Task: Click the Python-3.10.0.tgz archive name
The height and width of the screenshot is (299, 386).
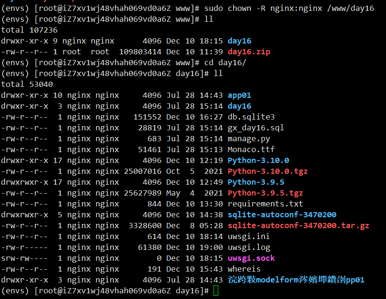Action: click(267, 171)
